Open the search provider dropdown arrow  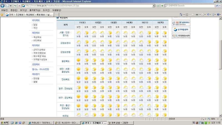220,6
